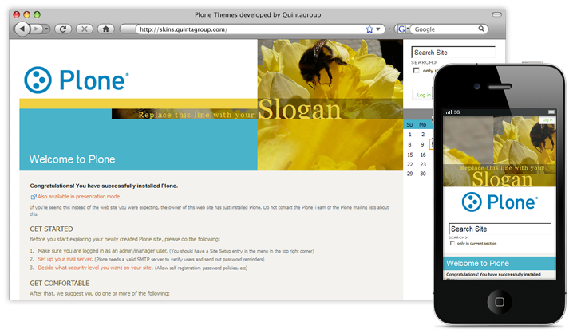Select calendar day 23
The width and height of the screenshot is (573, 333).
point(423,164)
